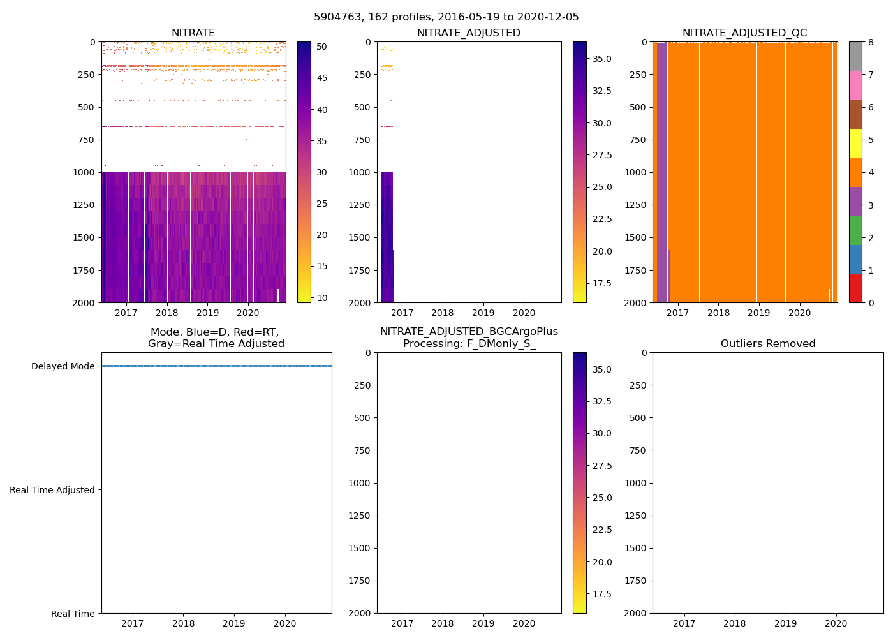Click the purple data block in NITRATE_ADJUSTED plot
Viewport: 893px width, 638px height.
[387, 236]
